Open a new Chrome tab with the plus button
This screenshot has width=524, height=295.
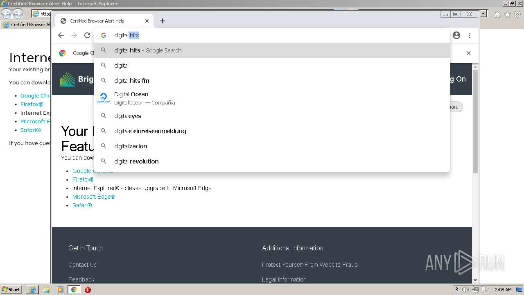click(x=163, y=21)
